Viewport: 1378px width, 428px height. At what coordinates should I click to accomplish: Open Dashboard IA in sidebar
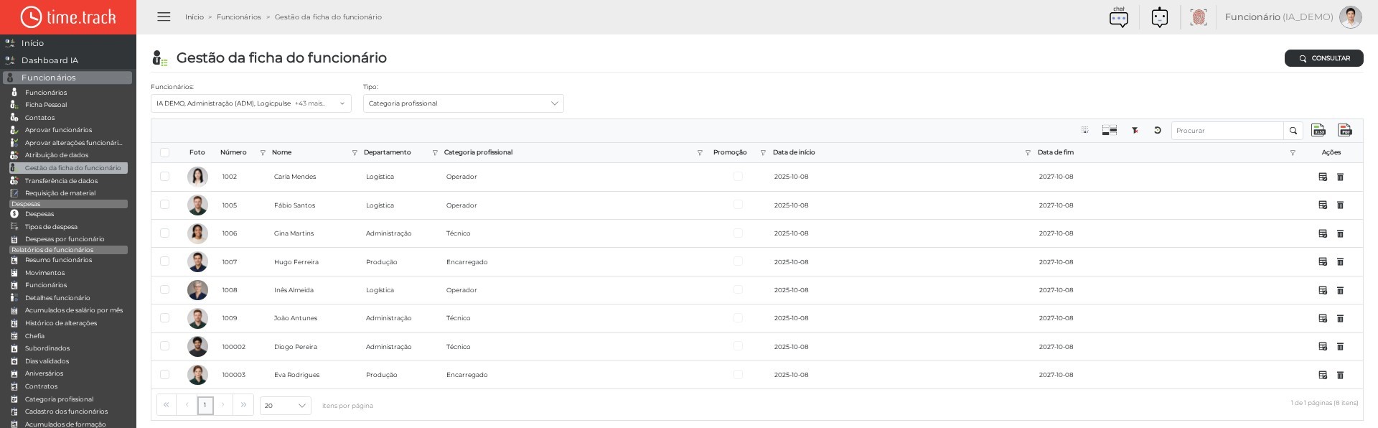pos(50,60)
